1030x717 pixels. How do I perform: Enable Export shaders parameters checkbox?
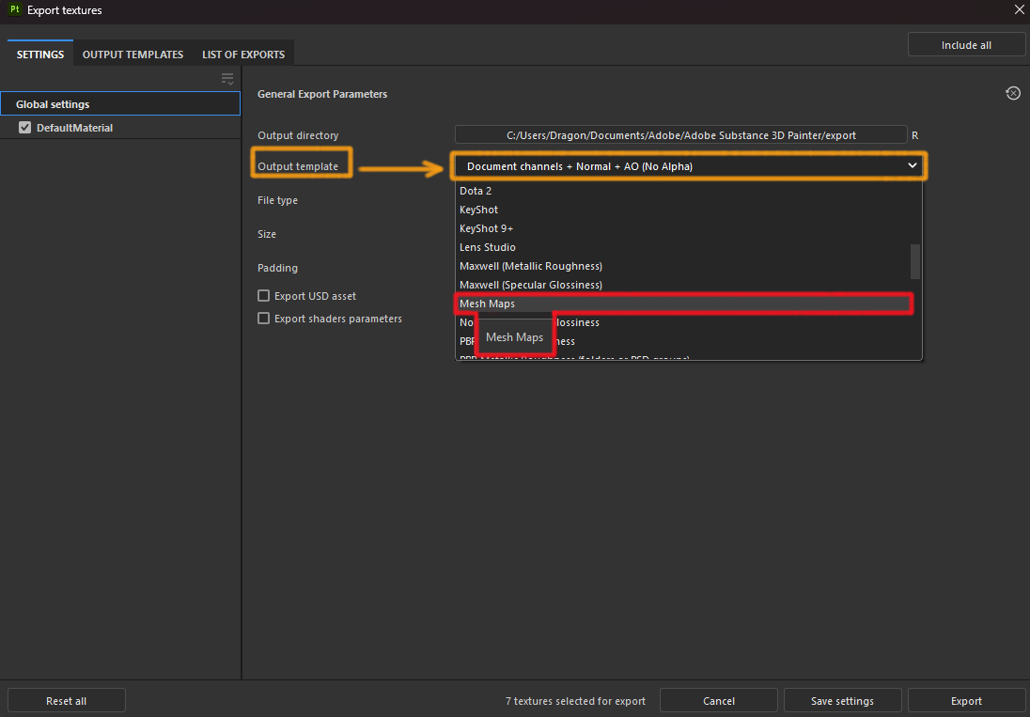[x=264, y=319]
